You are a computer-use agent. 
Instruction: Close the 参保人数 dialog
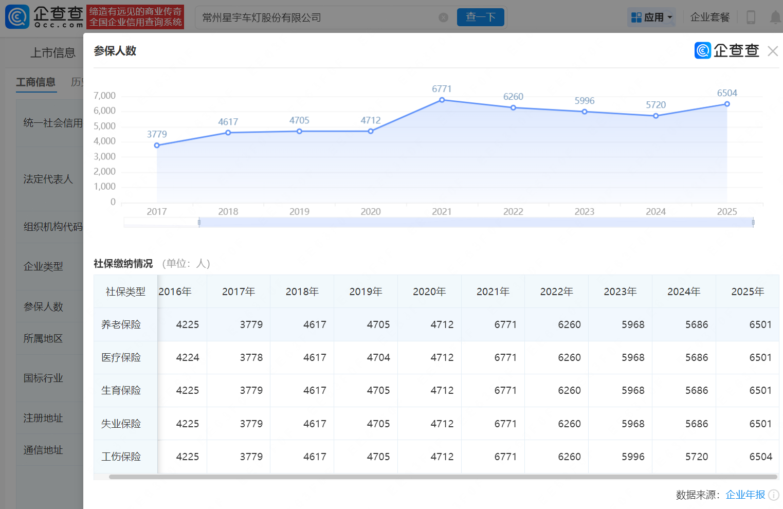point(772,51)
